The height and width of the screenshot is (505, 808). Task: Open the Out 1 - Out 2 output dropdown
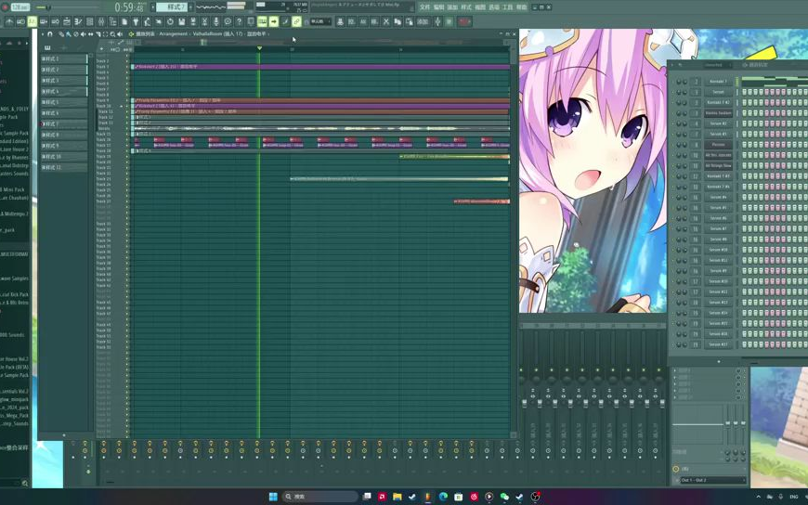click(x=712, y=480)
